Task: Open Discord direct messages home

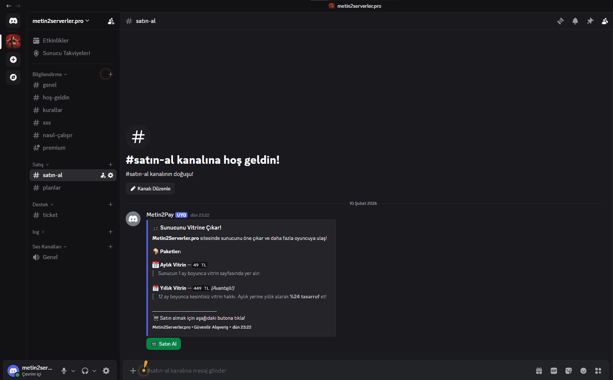Action: 13,21
